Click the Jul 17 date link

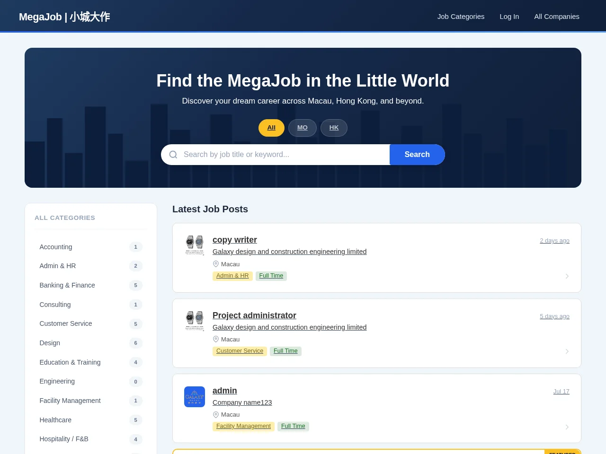point(561,392)
